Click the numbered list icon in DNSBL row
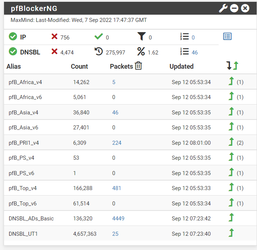Viewport: 257px width, 250px height. 185,52
